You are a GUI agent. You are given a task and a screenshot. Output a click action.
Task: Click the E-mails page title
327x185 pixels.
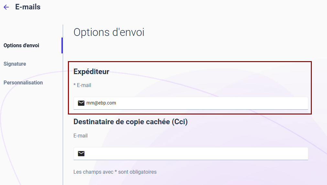(28, 7)
